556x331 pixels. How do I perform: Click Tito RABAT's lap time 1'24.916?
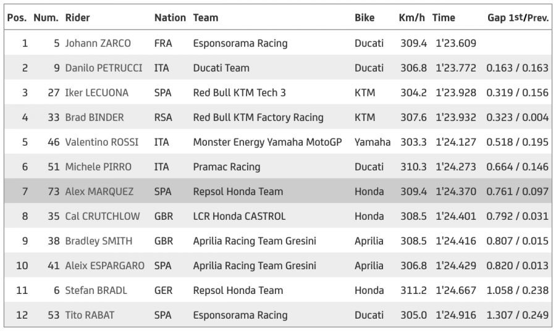coord(455,315)
